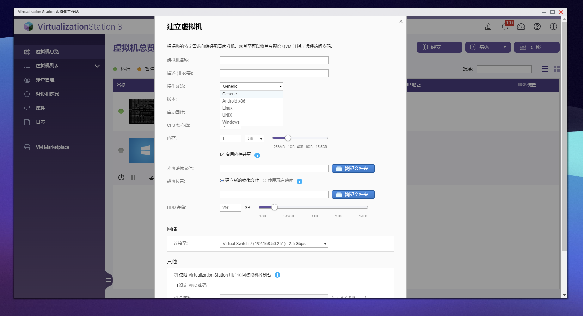
Task: Click the power button icon below VM list
Action: coord(121,177)
